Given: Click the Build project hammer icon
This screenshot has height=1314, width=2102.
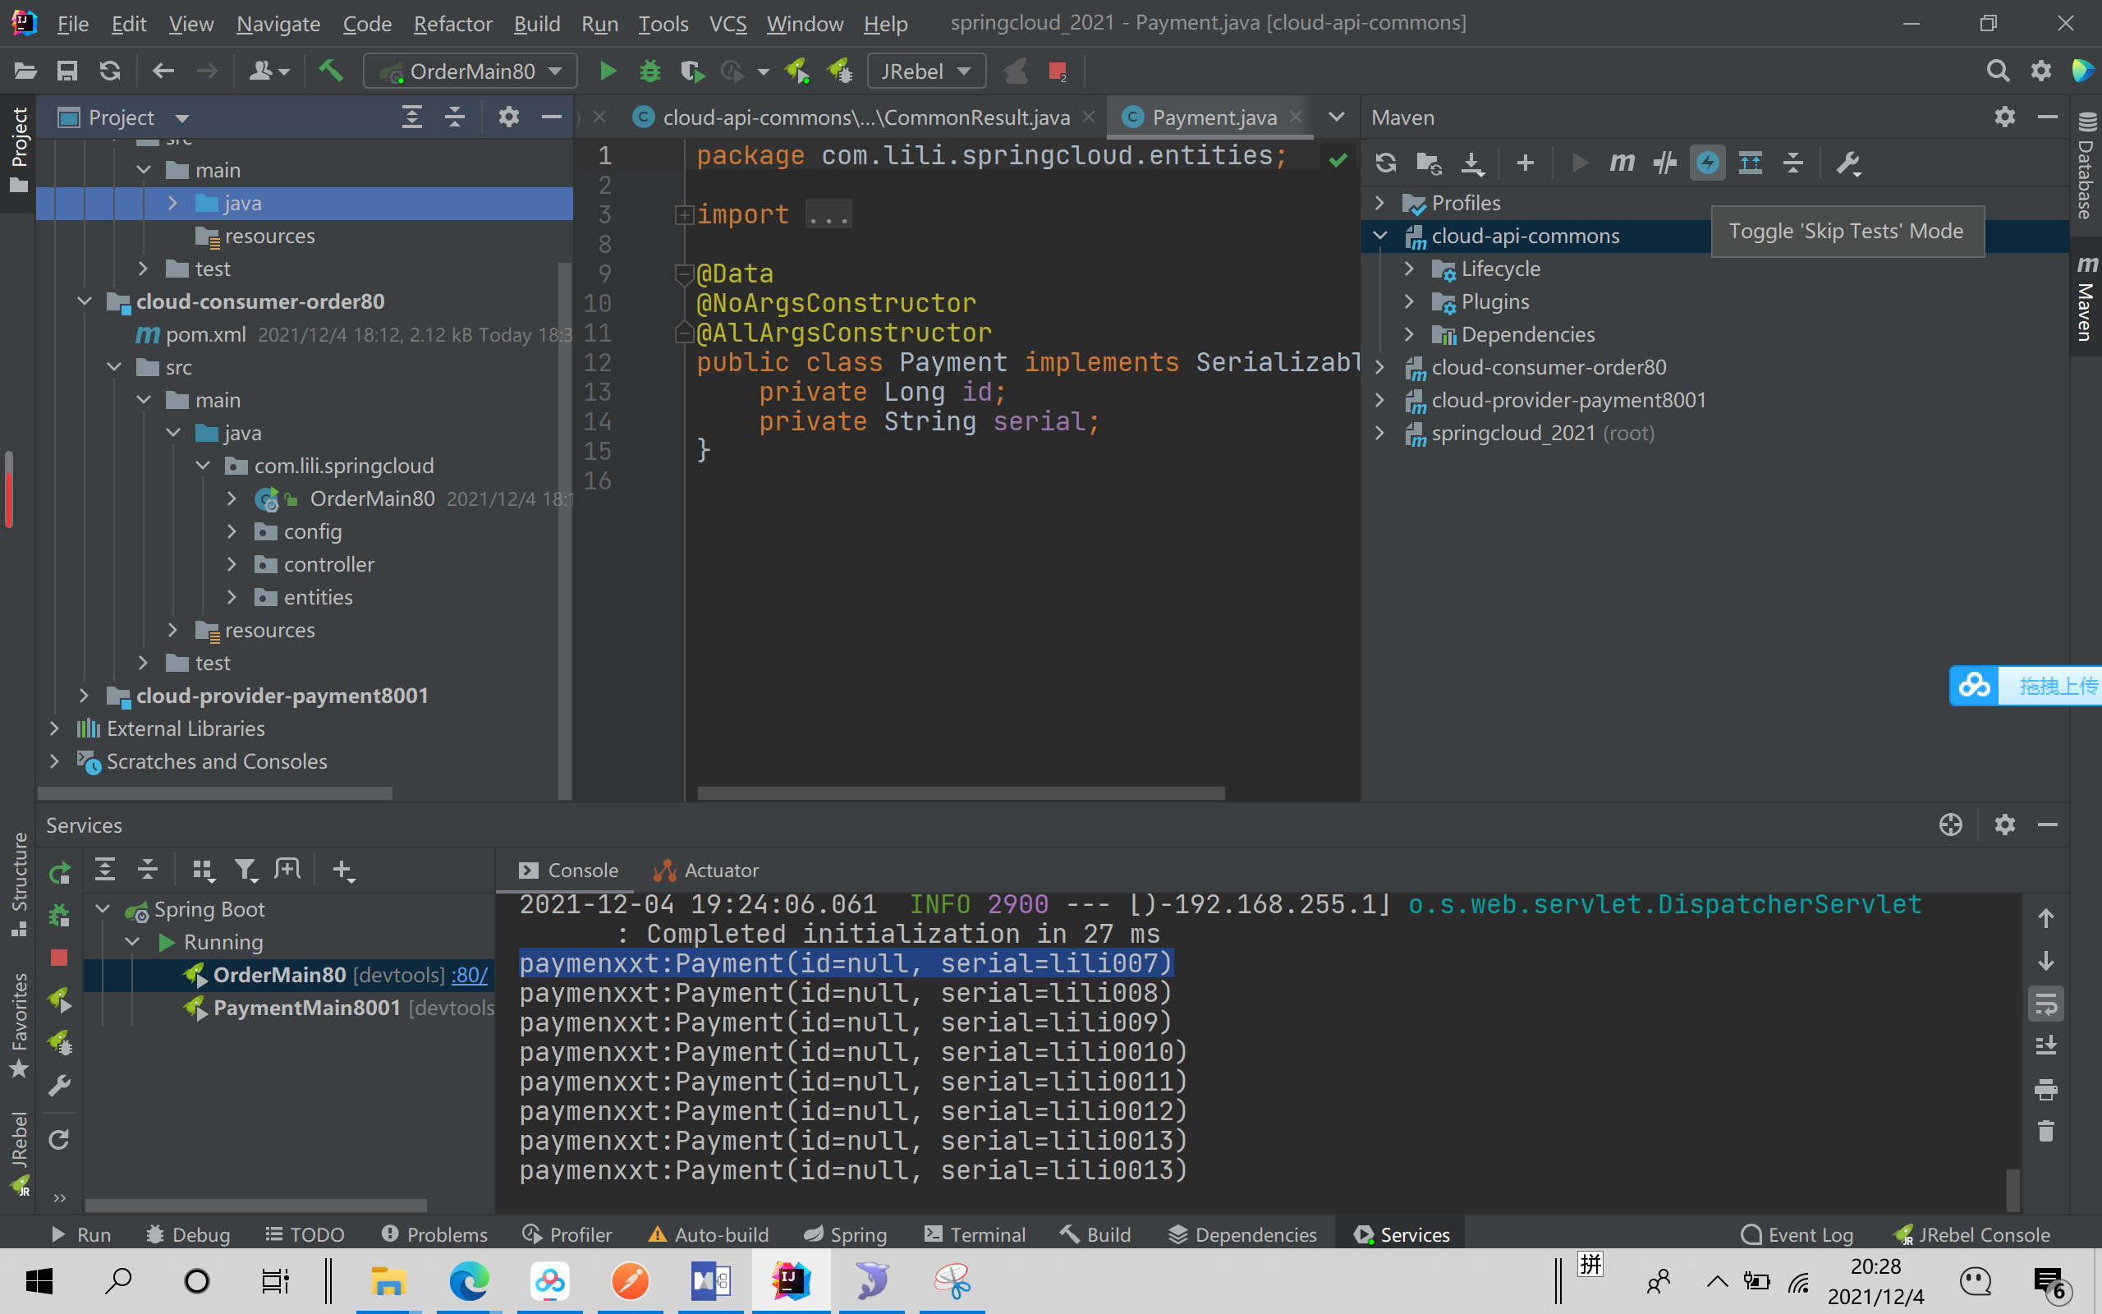Looking at the screenshot, I should click(x=330, y=71).
